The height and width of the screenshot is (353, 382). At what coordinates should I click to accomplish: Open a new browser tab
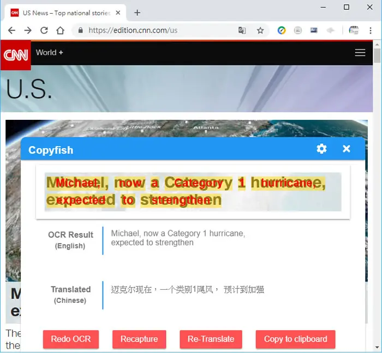[x=137, y=13]
